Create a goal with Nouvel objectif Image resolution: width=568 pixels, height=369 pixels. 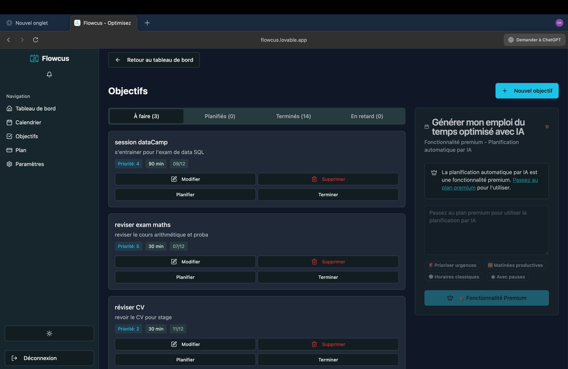(527, 91)
